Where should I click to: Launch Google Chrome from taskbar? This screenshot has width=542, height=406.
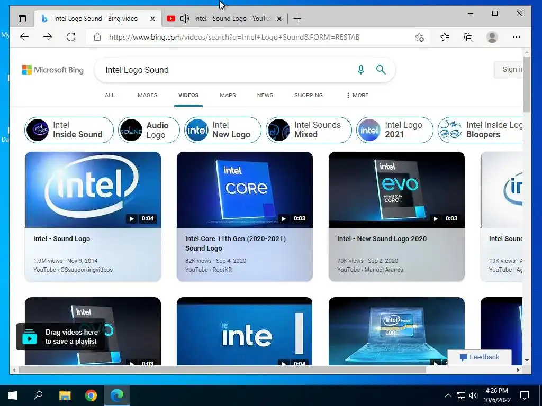pyautogui.click(x=91, y=395)
